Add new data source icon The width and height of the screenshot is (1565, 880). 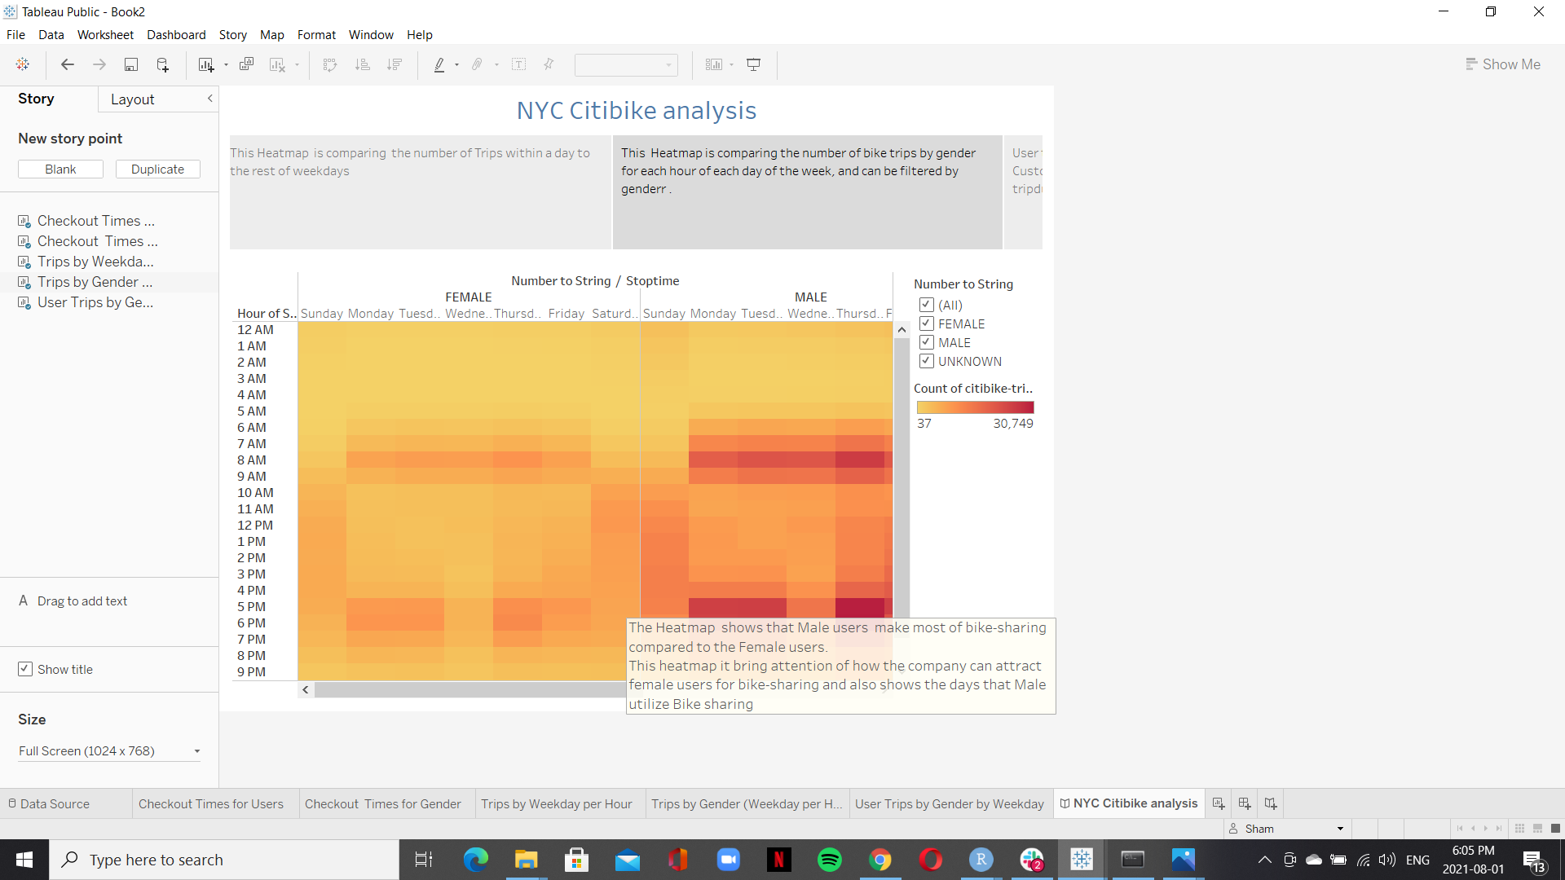[x=162, y=64]
